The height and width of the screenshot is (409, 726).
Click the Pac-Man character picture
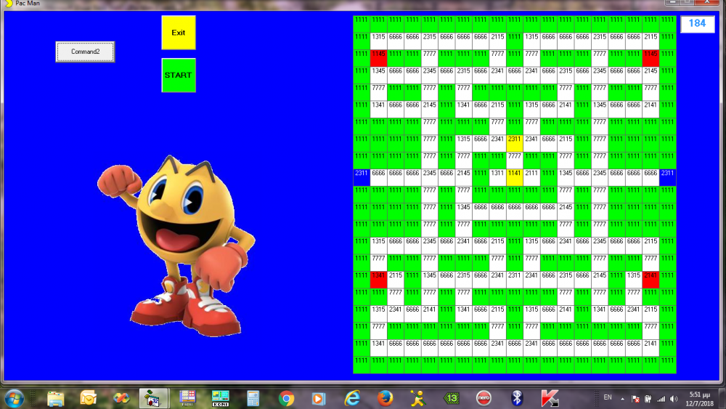pos(176,246)
